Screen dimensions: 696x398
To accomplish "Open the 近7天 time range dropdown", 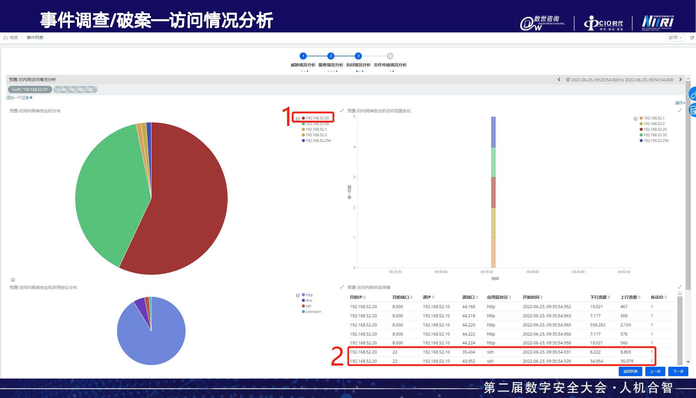I will tap(675, 37).
